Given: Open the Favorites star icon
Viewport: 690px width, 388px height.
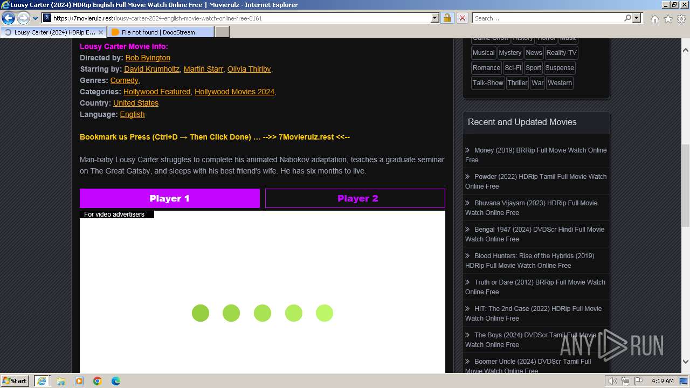Looking at the screenshot, I should click(x=668, y=19).
